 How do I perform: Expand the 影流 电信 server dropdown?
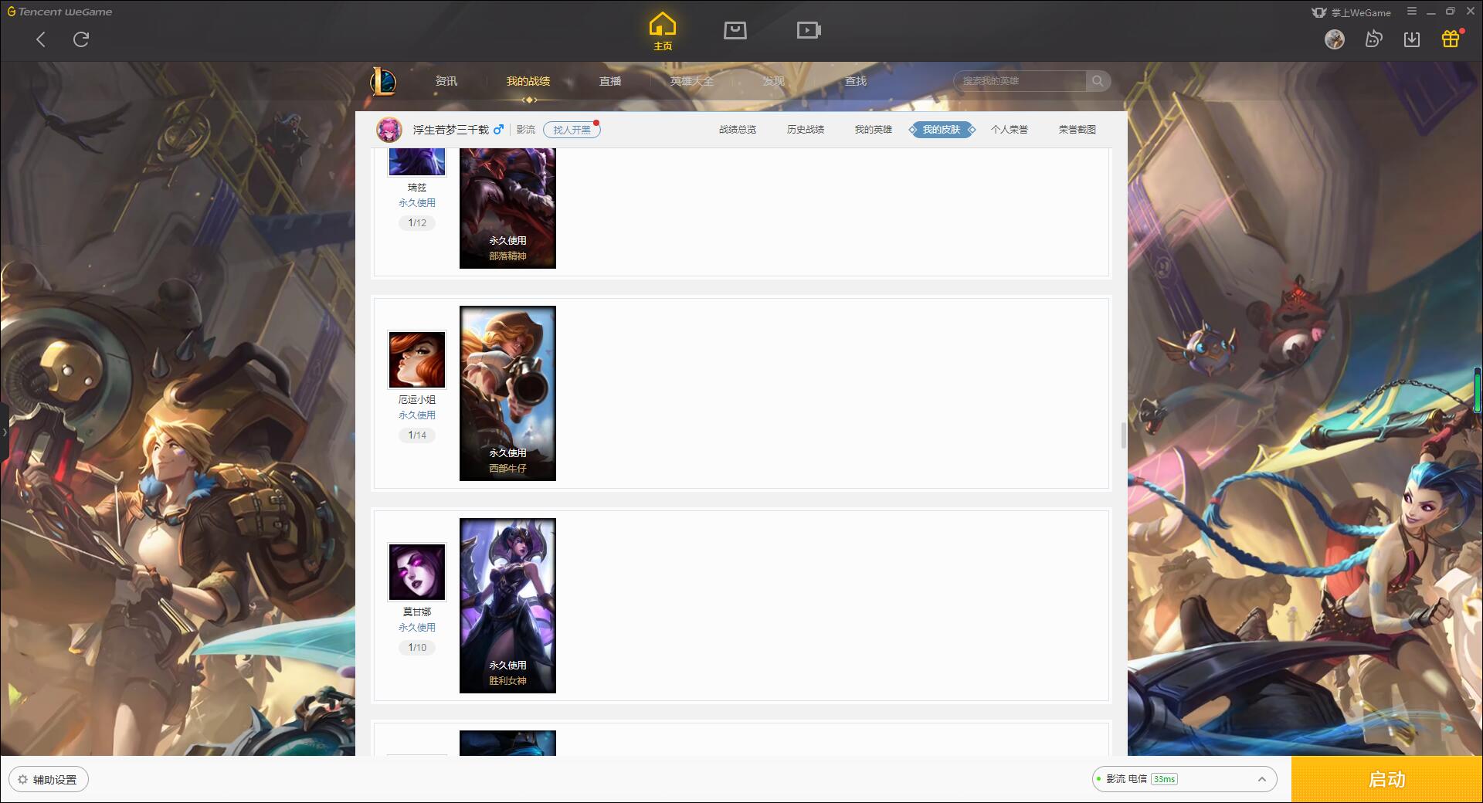[x=1184, y=779]
